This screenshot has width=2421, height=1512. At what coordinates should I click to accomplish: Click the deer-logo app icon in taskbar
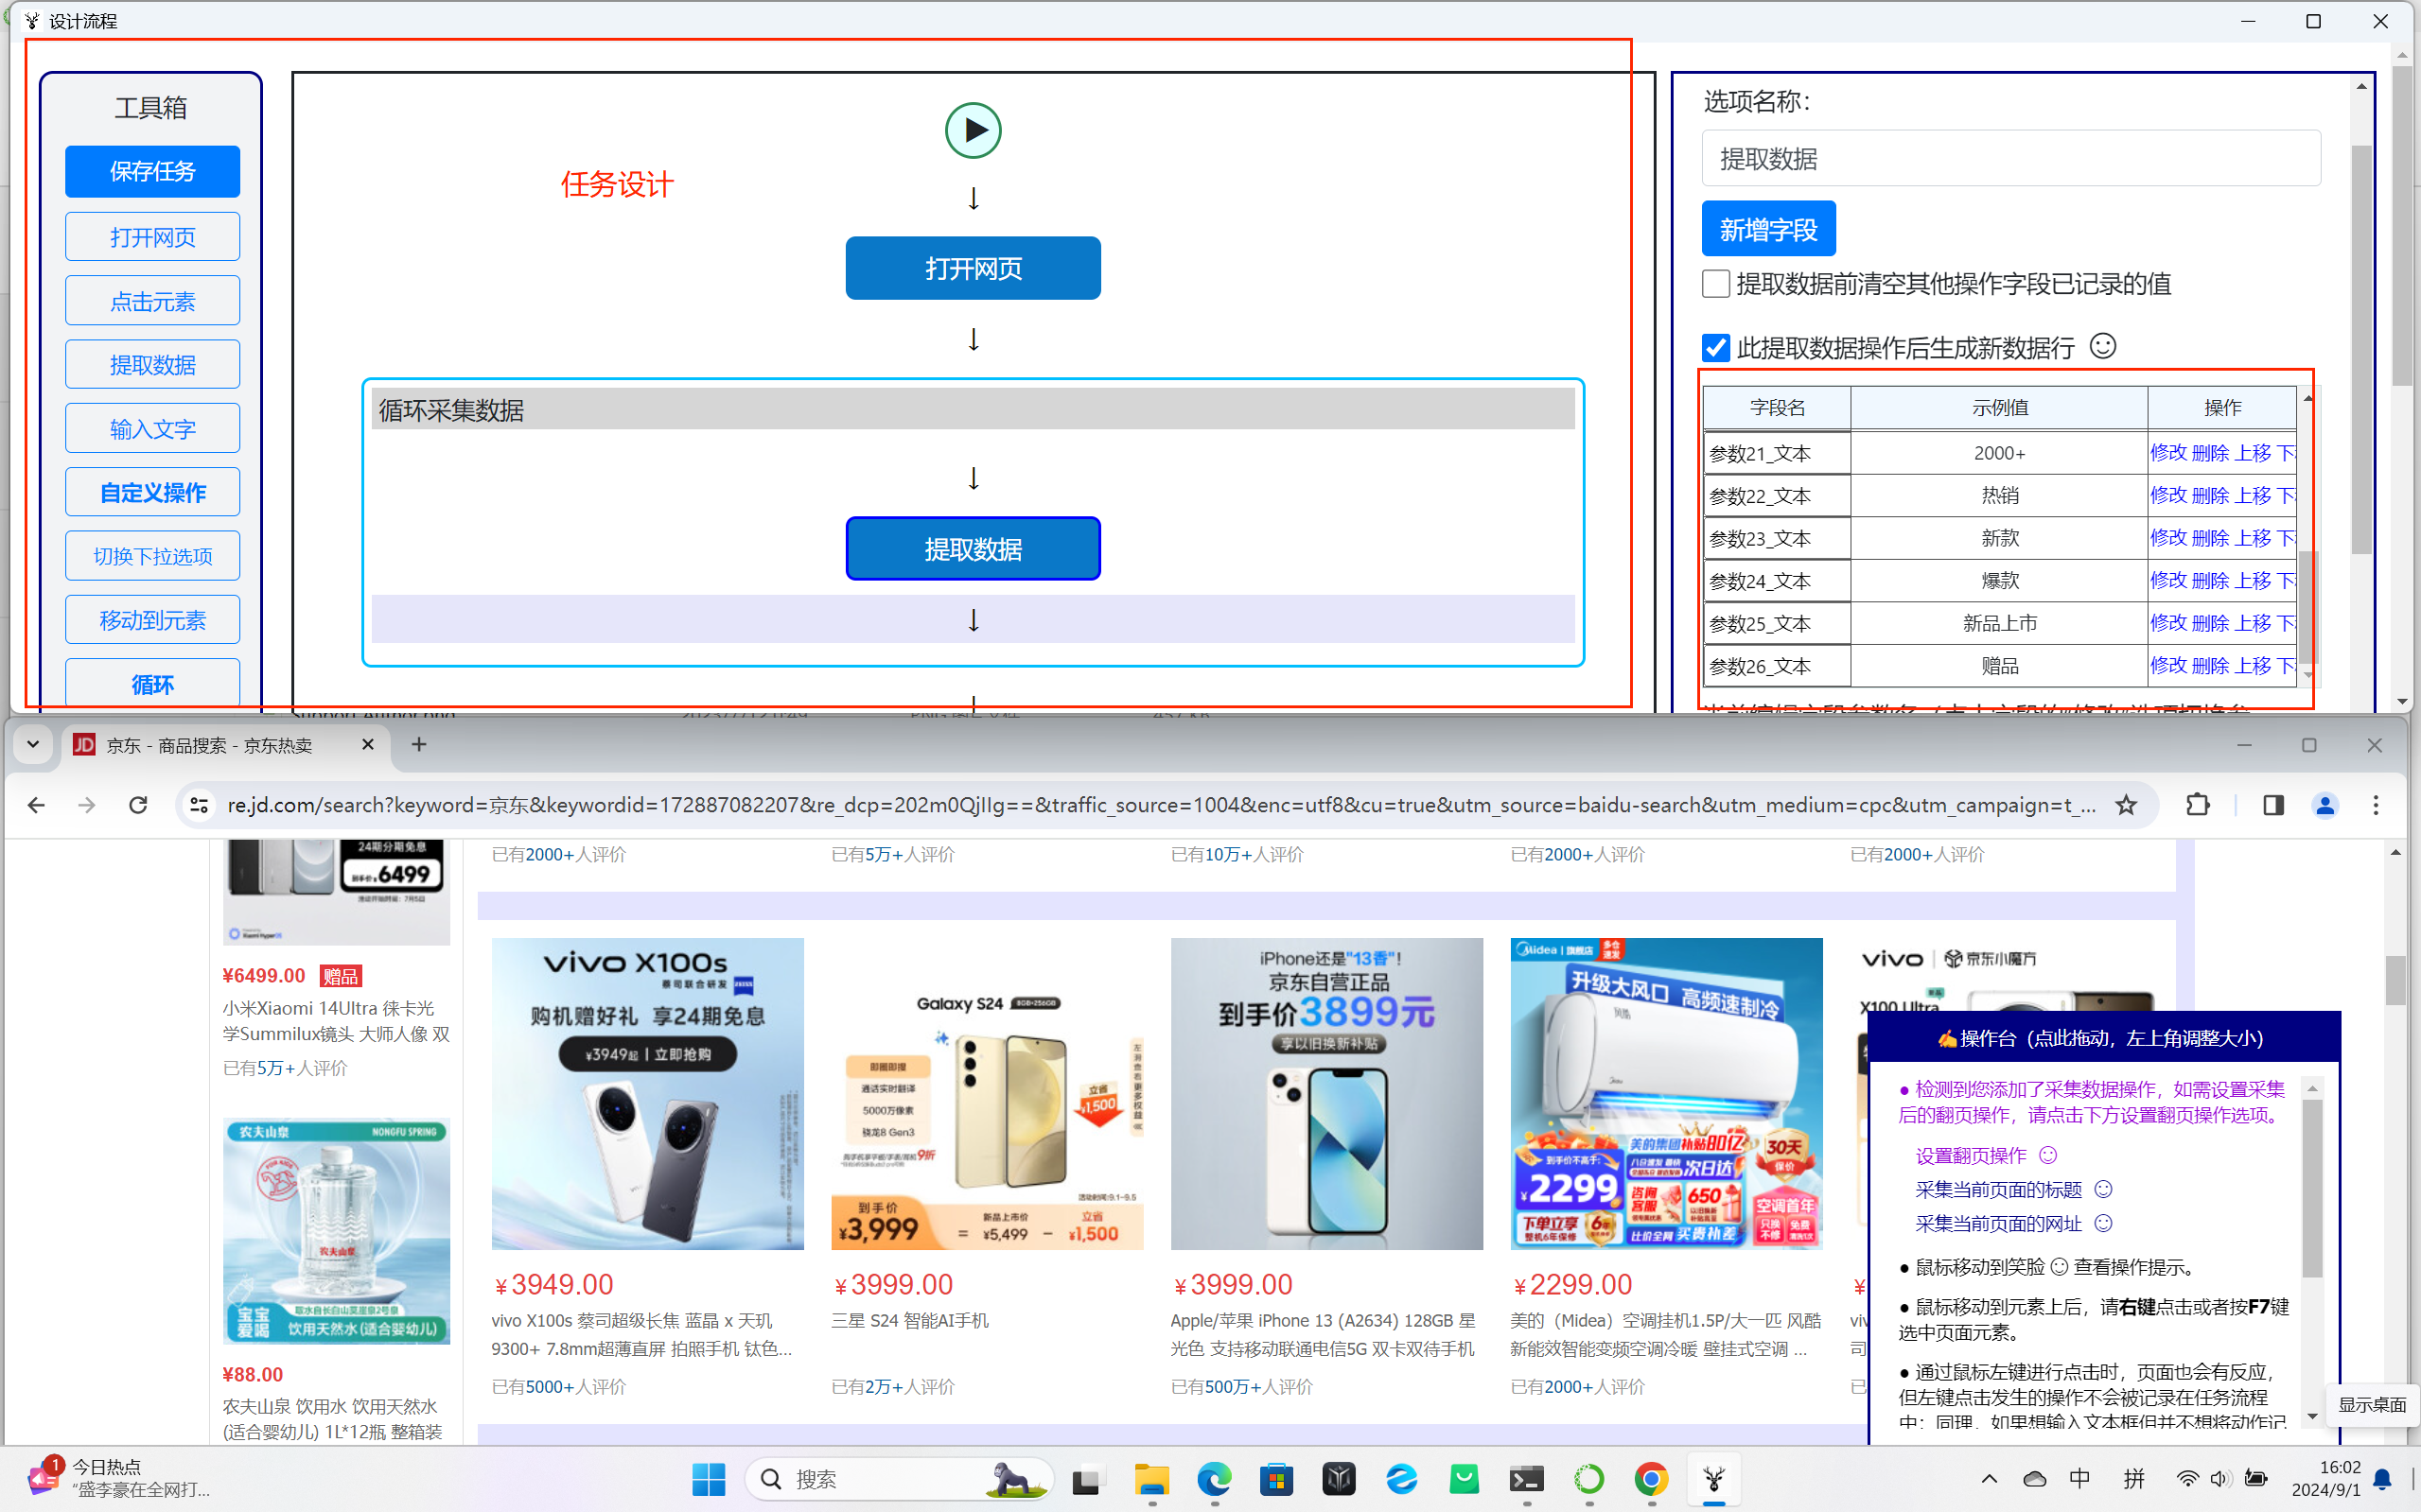[1713, 1479]
